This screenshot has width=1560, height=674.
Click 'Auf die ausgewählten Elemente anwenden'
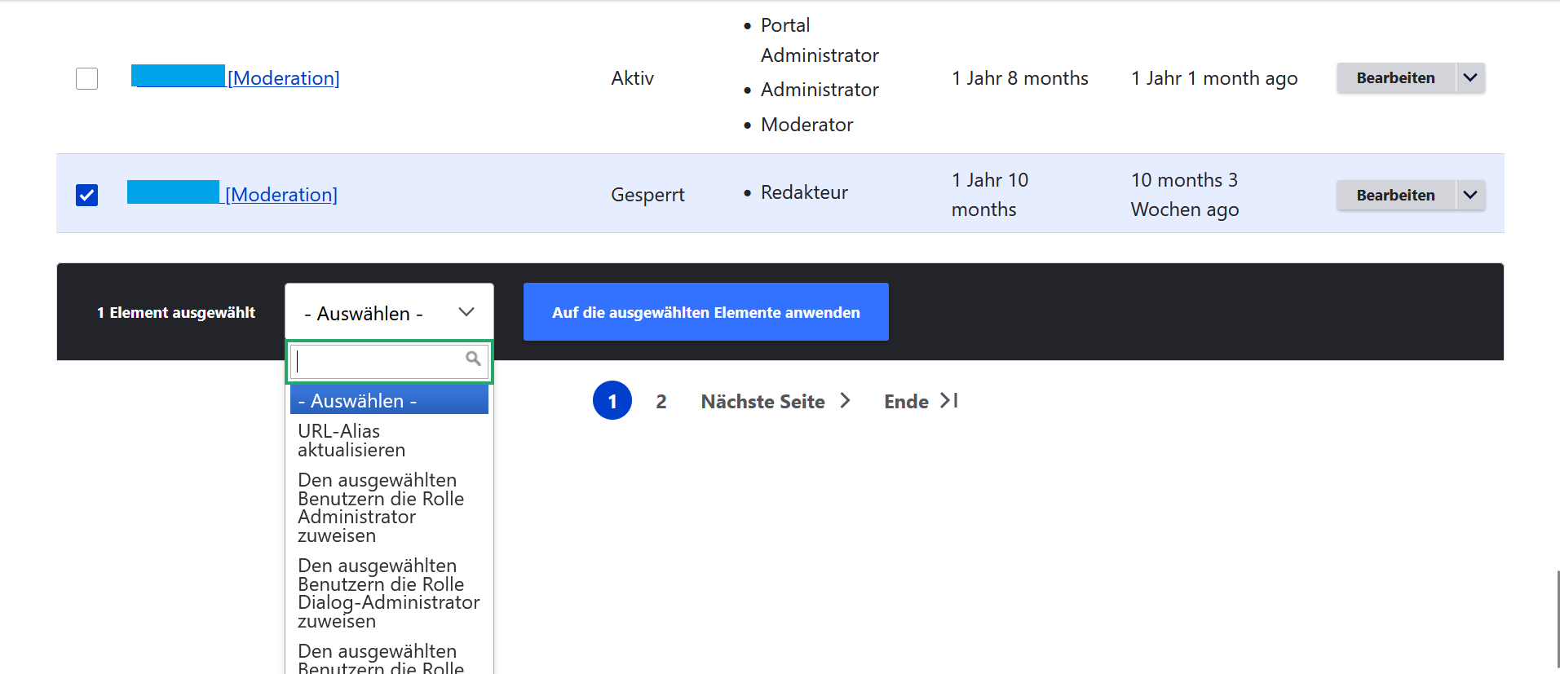[x=706, y=312]
